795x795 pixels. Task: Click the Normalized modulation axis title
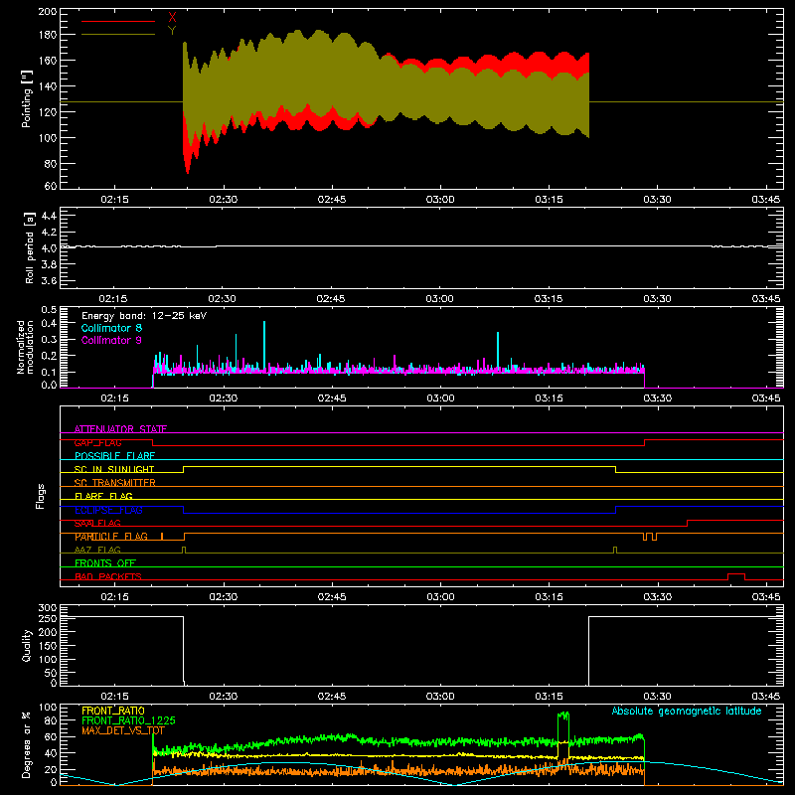(25, 347)
